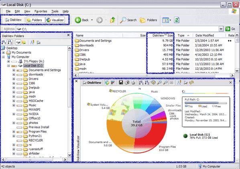
Task: Sort file list by Date Modified column
Action: click(209, 35)
